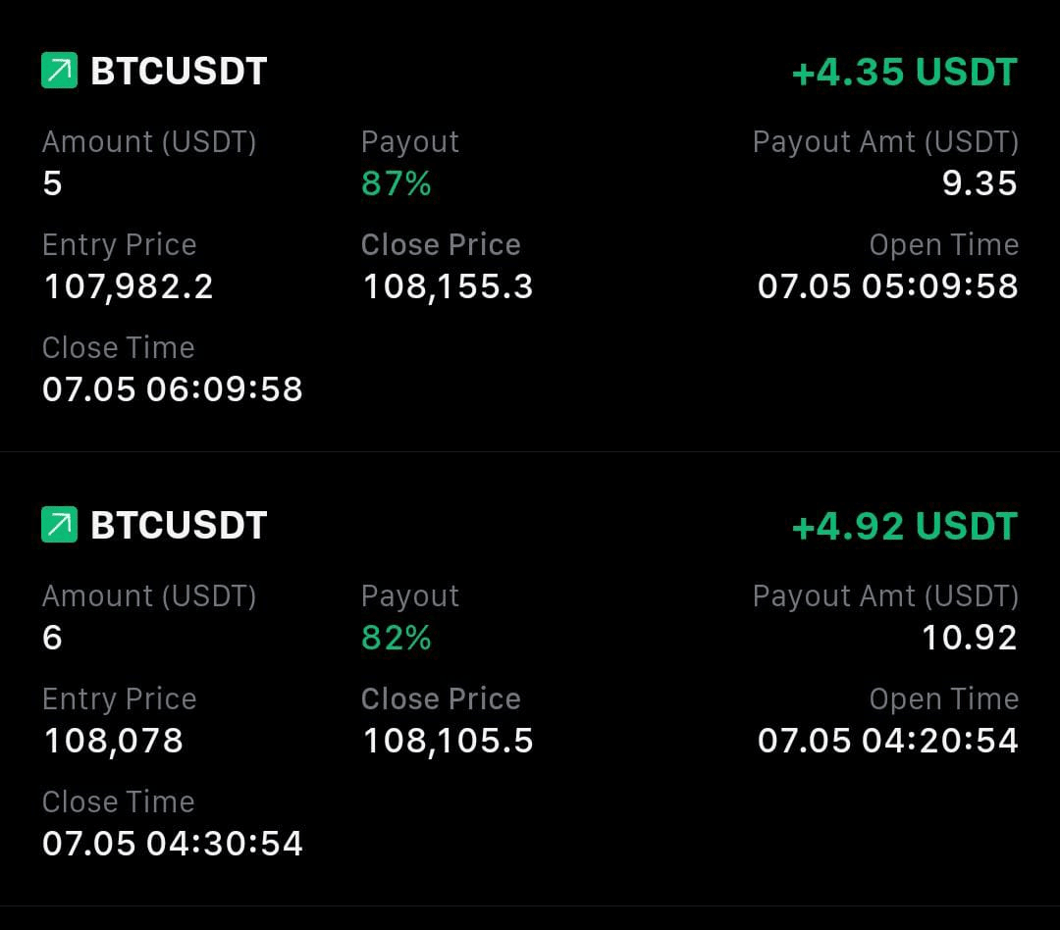Open the first BTCUSDT trade title
Image resolution: width=1060 pixels, height=930 pixels.
[x=179, y=71]
